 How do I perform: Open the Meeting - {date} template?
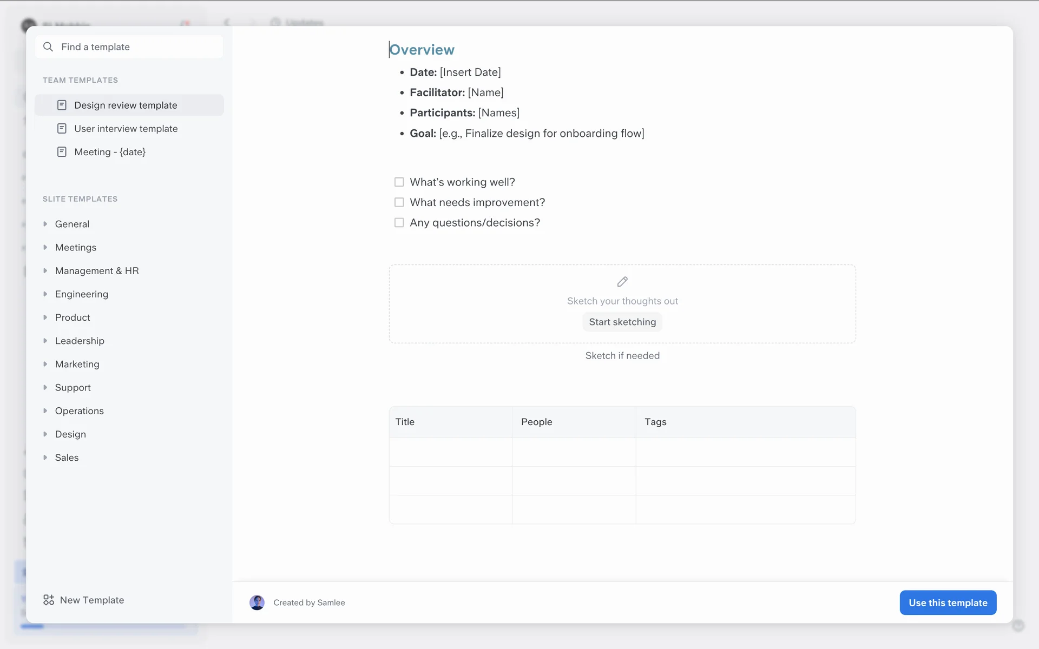[x=110, y=152]
